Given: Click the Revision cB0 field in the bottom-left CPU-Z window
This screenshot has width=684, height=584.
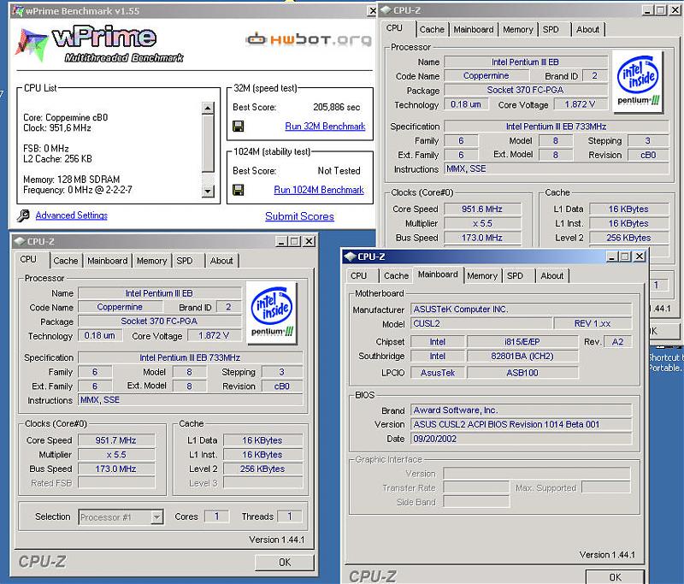Looking at the screenshot, I should pos(282,386).
